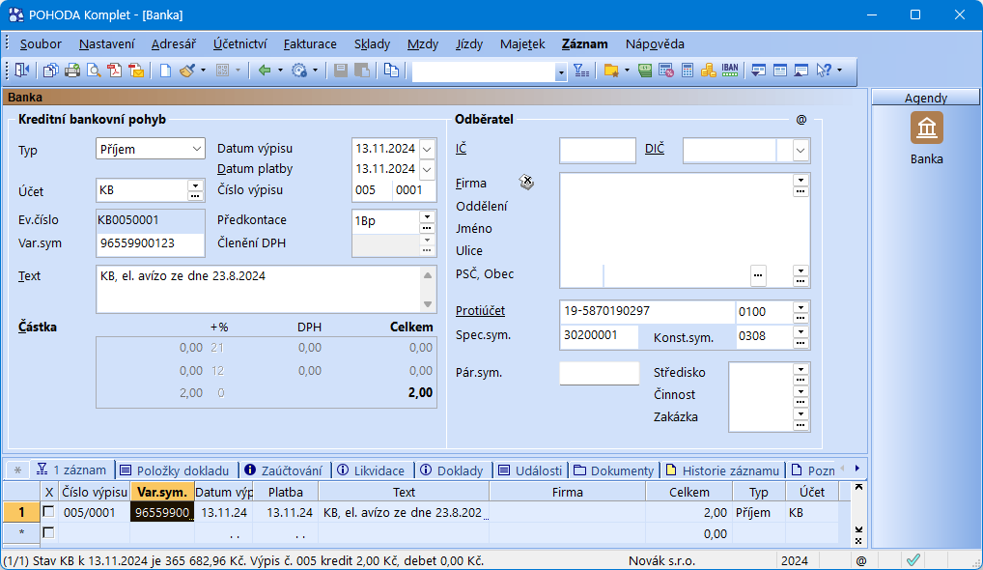The width and height of the screenshot is (983, 570).
Task: Click the ellipsis button in PSČ, Obec row
Action: tap(758, 275)
